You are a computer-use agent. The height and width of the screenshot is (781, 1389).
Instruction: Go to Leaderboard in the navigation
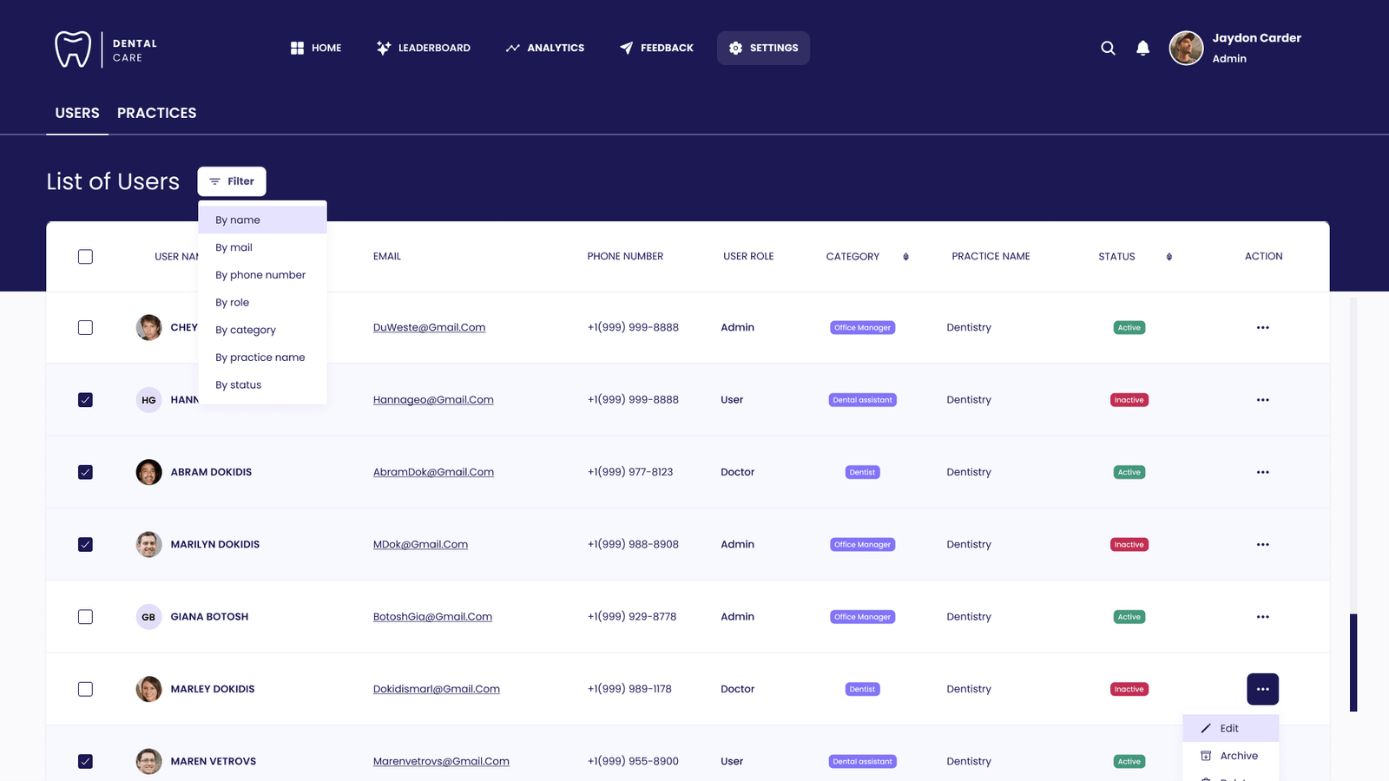pos(424,49)
